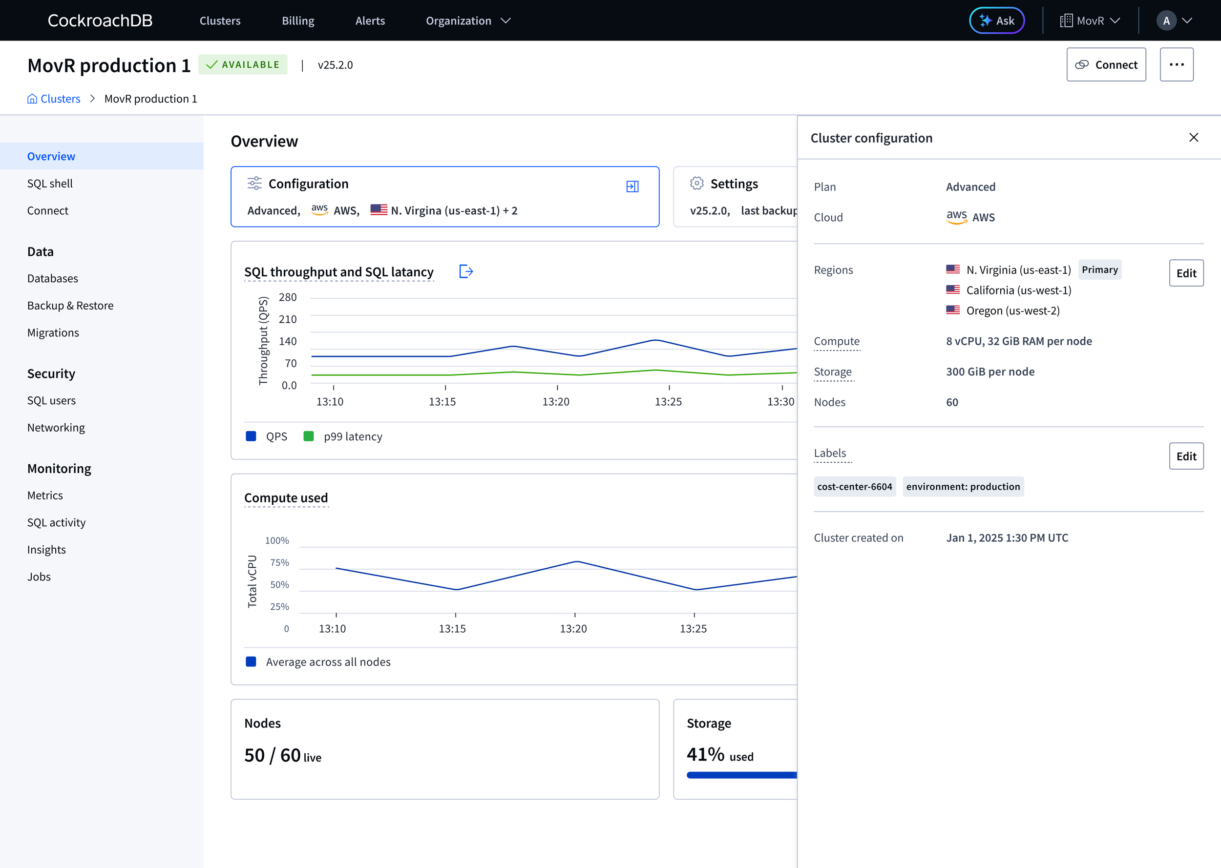The width and height of the screenshot is (1221, 868).
Task: Open the Billing menu item
Action: [x=298, y=21]
